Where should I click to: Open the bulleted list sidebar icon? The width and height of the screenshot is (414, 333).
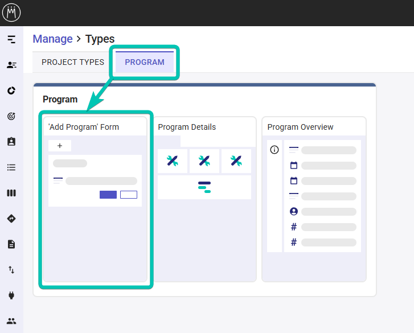11,167
